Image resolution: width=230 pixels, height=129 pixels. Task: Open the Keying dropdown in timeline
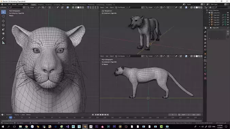[x=17, y=115]
